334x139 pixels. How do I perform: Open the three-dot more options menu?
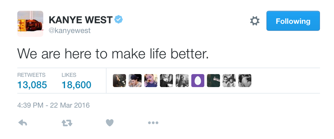pos(153,123)
